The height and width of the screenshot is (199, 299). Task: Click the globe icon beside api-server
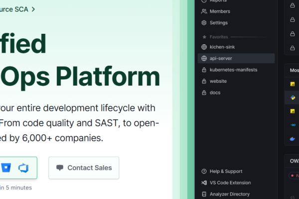coord(204,58)
